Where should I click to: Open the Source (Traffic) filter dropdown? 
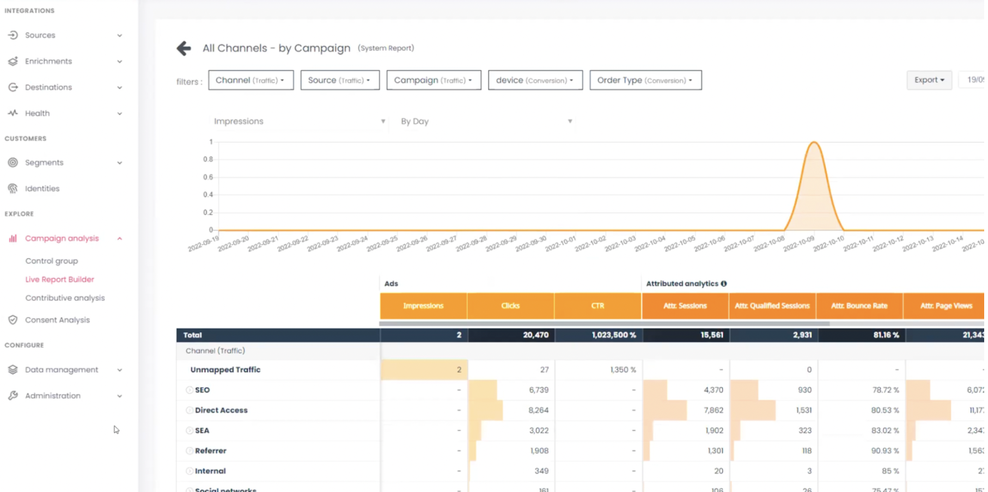point(340,80)
